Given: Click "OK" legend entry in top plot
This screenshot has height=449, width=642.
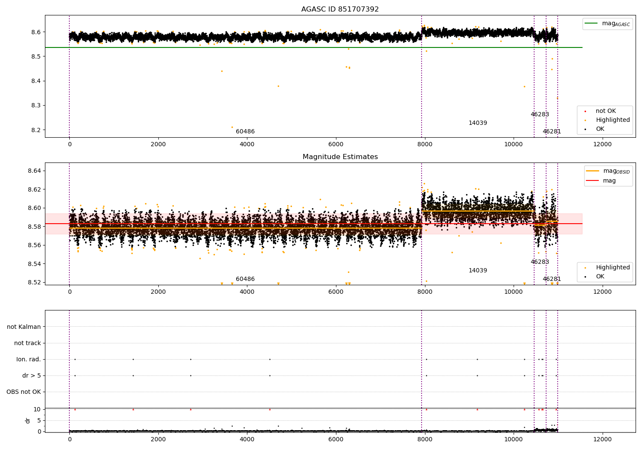Looking at the screenshot, I should [x=594, y=129].
